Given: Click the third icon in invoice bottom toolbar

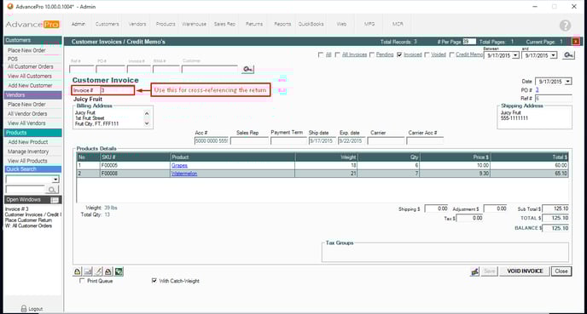Looking at the screenshot, I should tap(98, 271).
